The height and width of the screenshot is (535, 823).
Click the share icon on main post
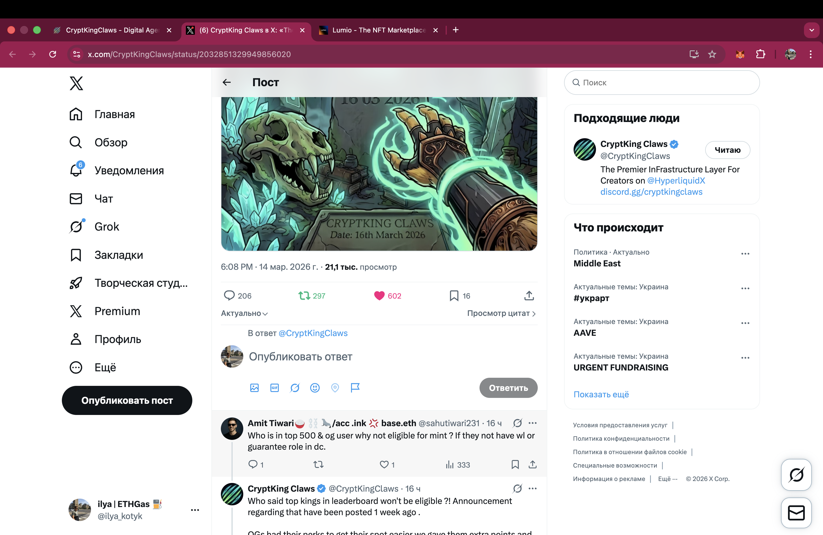tap(529, 295)
